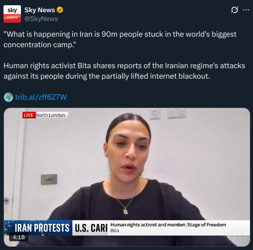Click the Sky News display name
The width and height of the screenshot is (253, 250).
point(40,10)
